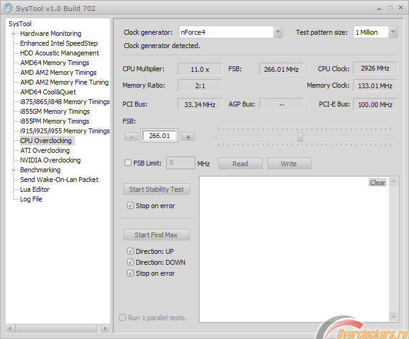Click the CPU Multiplier 11.0 x value
Image resolution: width=409 pixels, height=339 pixels.
[200, 69]
